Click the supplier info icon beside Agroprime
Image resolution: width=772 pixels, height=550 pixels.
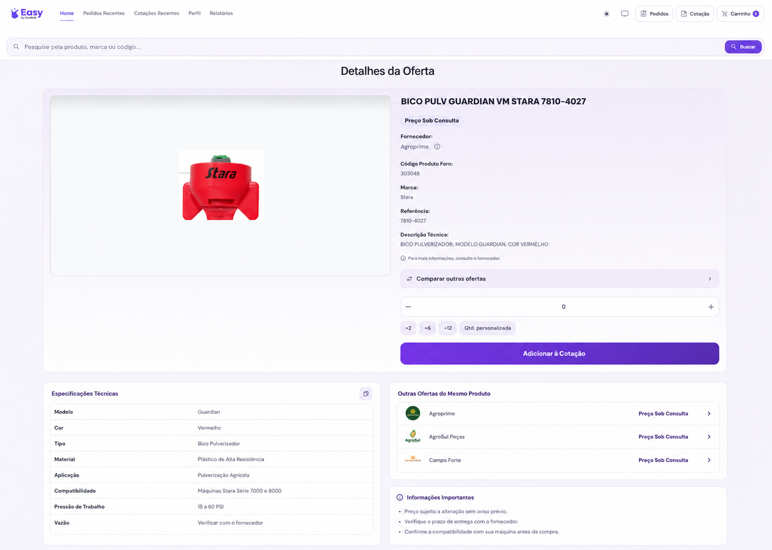[x=437, y=147]
